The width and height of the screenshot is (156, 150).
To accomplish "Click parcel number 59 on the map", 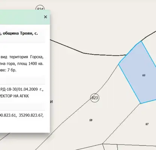I will [91, 120].
